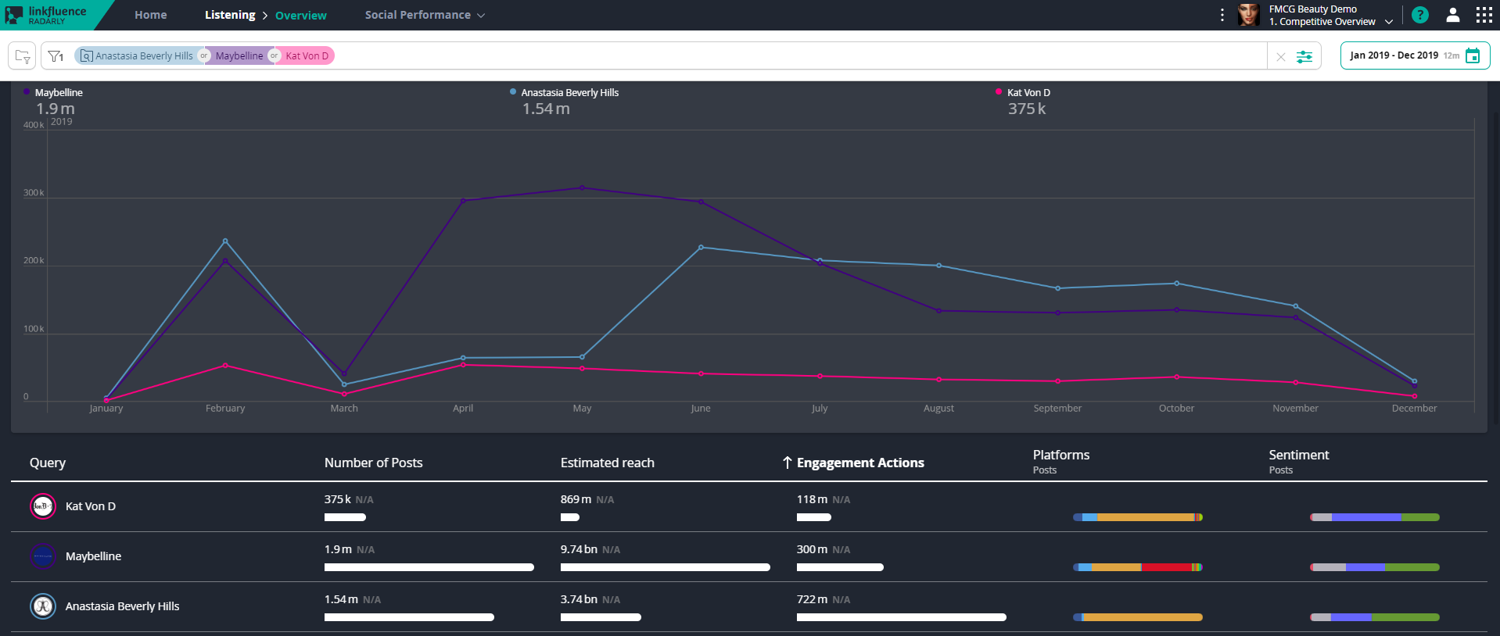Expand the Social Performance dropdown

(425, 15)
